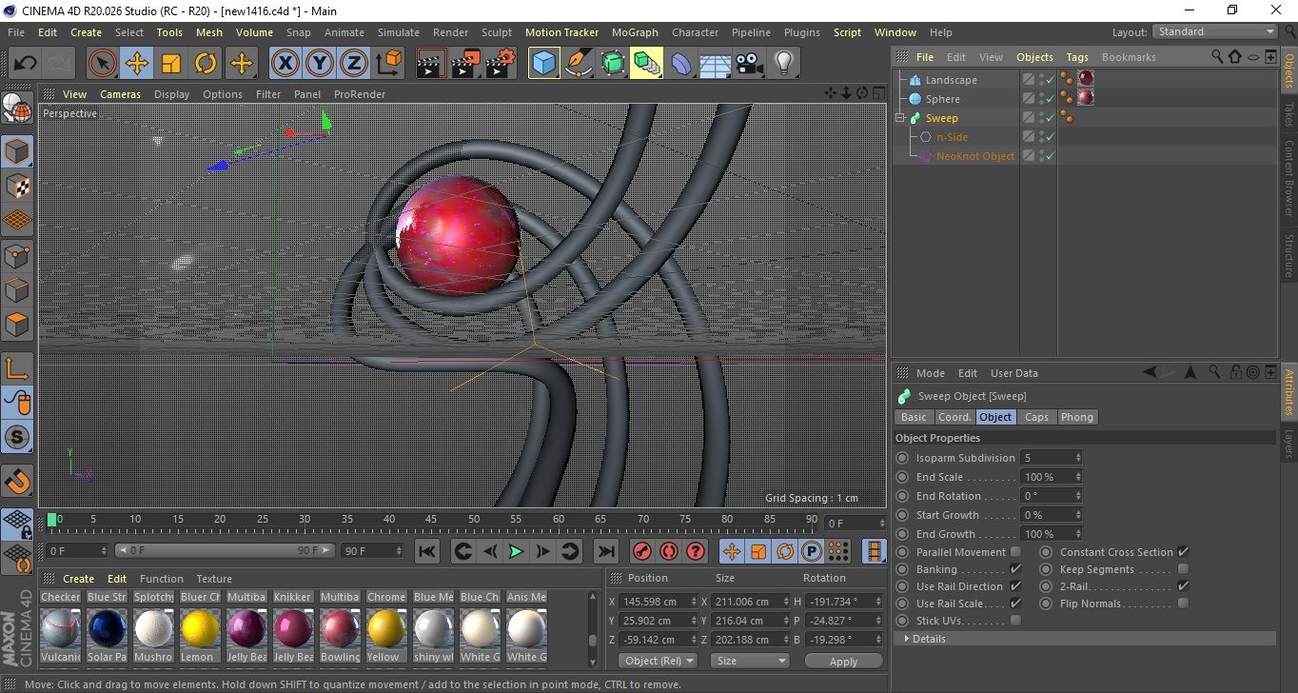
Task: Add a Cube primitive object
Action: pyautogui.click(x=543, y=64)
